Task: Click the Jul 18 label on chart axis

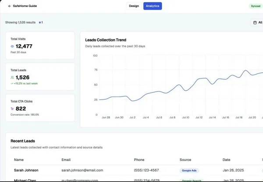Action: pyautogui.click(x=239, y=118)
